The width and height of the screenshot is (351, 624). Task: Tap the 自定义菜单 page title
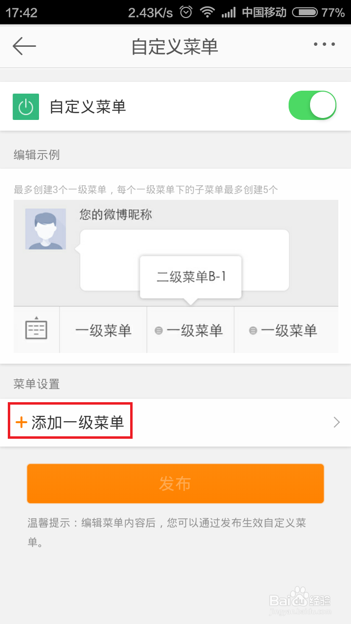pos(175,46)
